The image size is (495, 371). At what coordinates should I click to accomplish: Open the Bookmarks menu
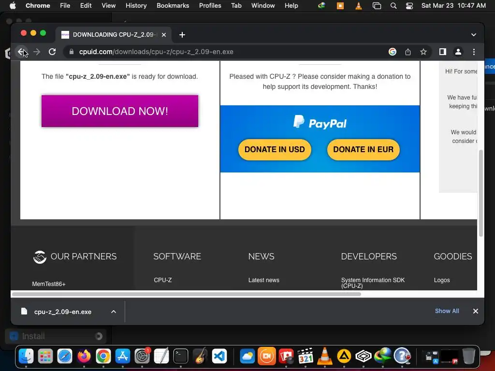(173, 6)
